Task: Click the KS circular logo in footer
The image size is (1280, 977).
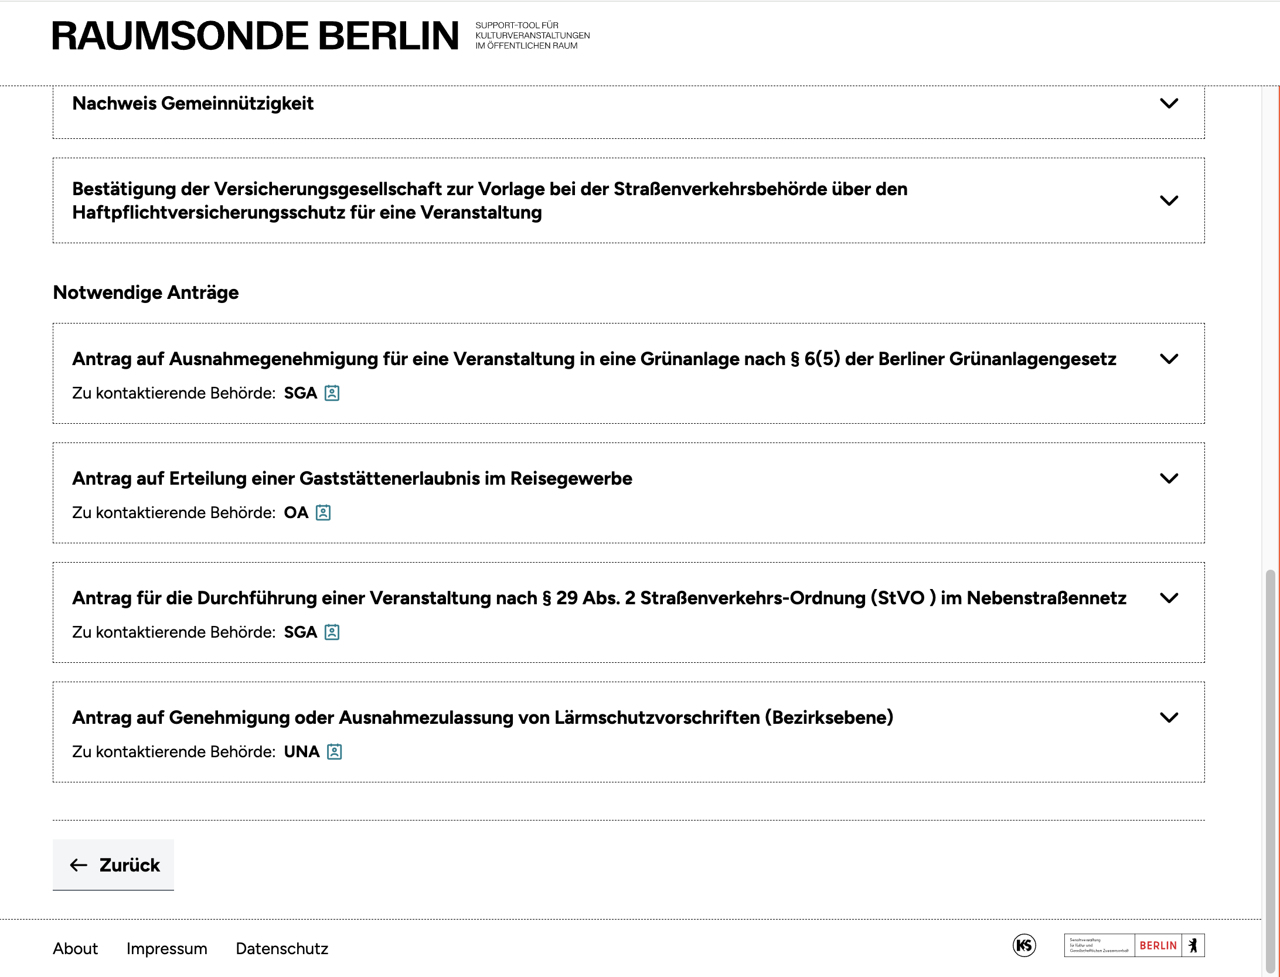Action: tap(1024, 945)
